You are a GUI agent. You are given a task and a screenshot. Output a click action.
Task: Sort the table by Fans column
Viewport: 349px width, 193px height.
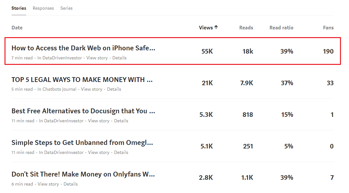pos(328,28)
